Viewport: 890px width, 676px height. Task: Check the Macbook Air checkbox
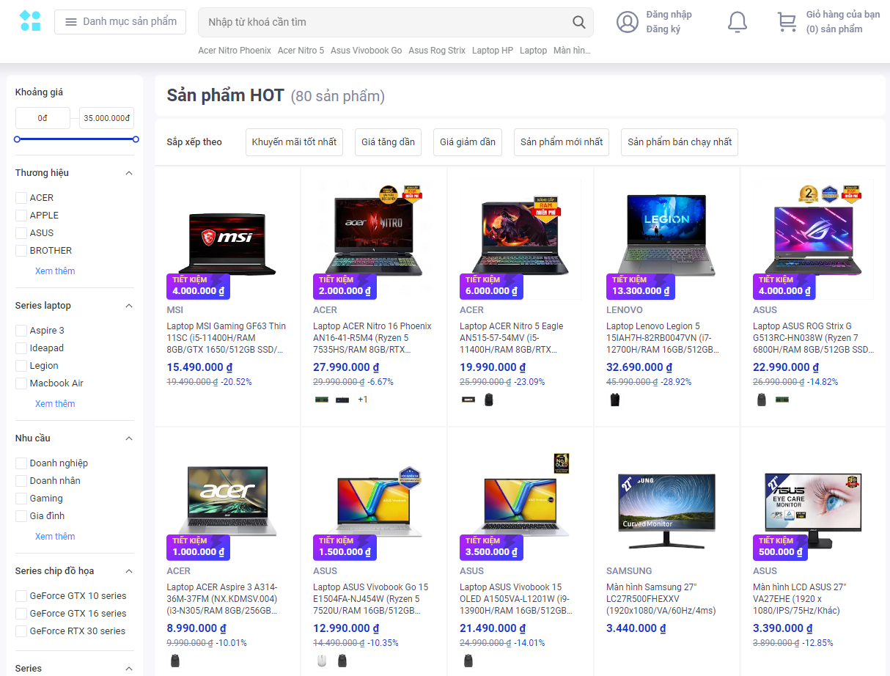[21, 383]
